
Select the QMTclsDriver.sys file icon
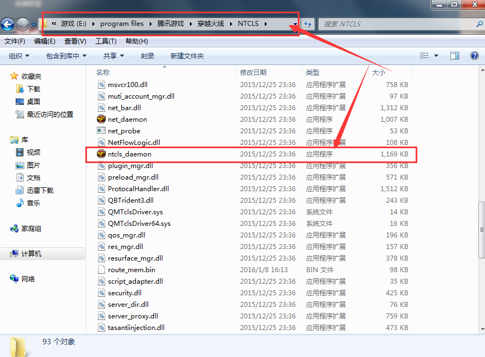click(x=101, y=212)
